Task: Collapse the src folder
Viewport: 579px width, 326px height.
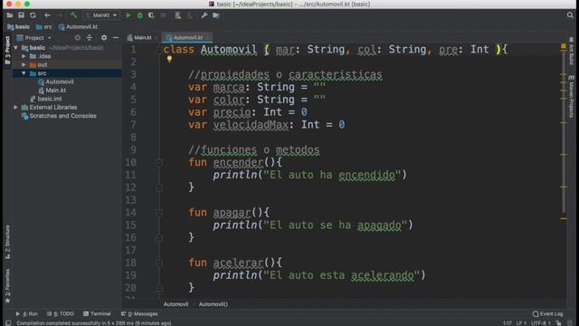Action: coord(24,73)
